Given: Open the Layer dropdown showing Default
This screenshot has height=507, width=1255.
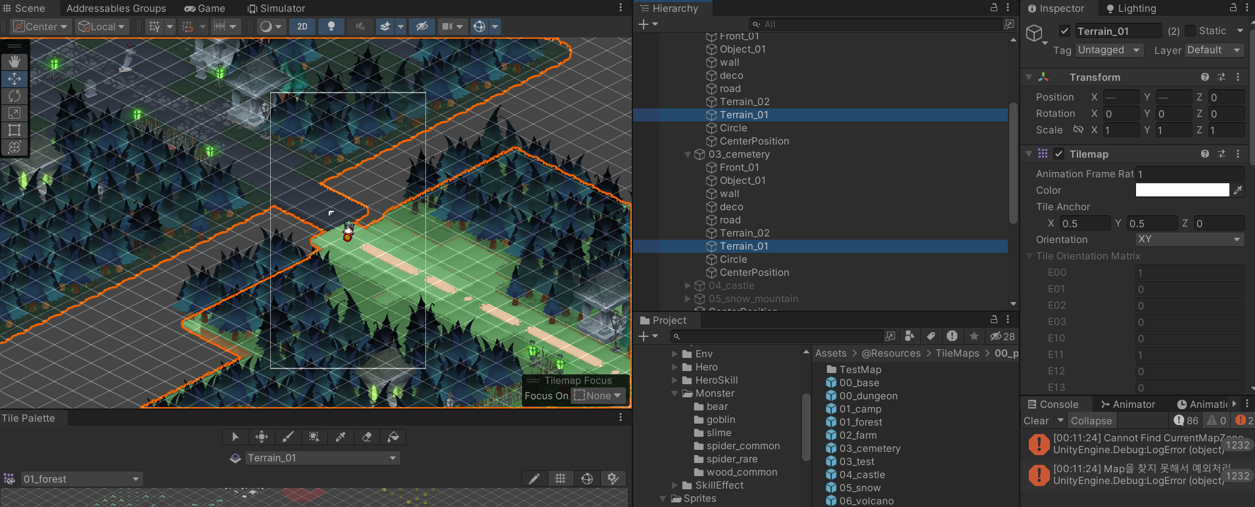Looking at the screenshot, I should pos(1214,50).
